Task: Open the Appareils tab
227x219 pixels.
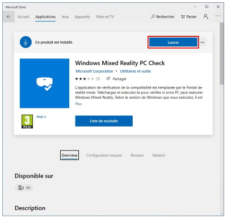Action: tap(82, 17)
